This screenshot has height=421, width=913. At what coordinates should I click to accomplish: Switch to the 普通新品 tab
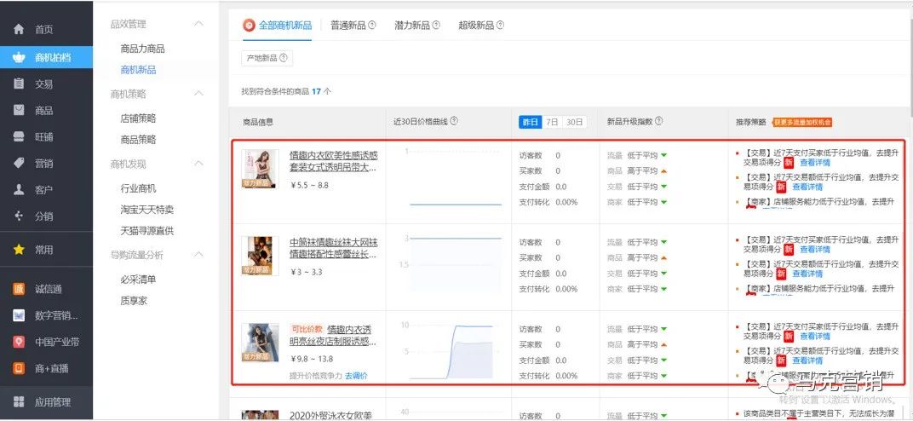[x=348, y=26]
